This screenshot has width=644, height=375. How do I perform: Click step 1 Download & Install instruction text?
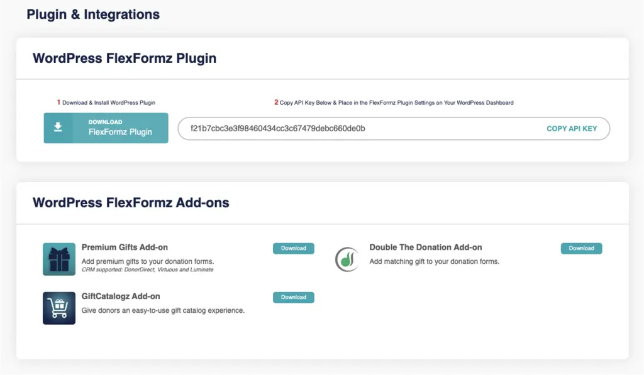[x=106, y=102]
